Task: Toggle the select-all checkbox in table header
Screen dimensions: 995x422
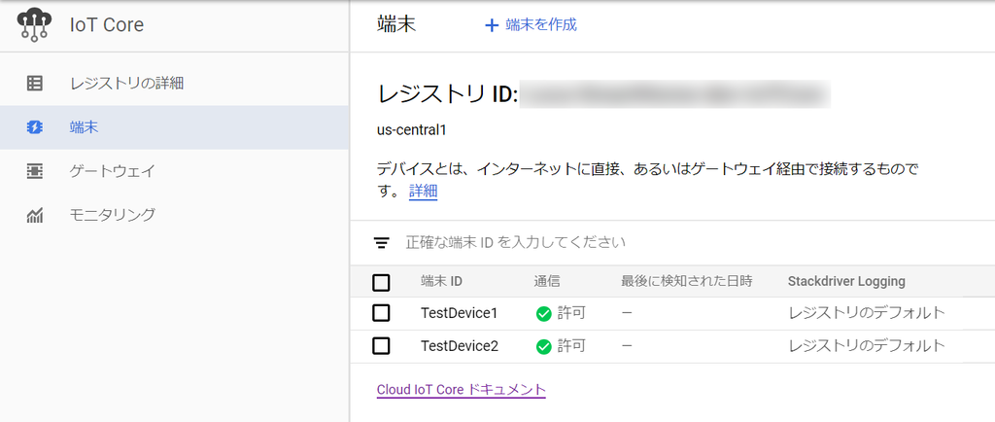Action: tap(382, 282)
